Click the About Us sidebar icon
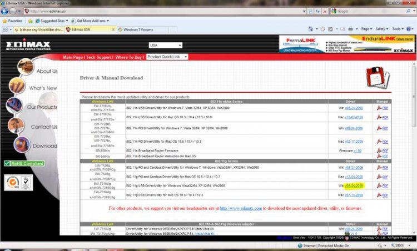This screenshot has width=417, height=251. click(26, 67)
